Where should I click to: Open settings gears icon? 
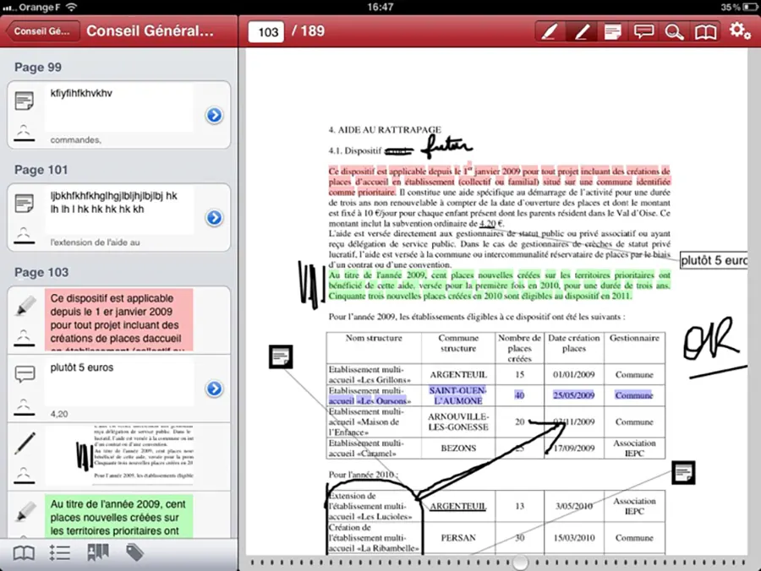739,31
